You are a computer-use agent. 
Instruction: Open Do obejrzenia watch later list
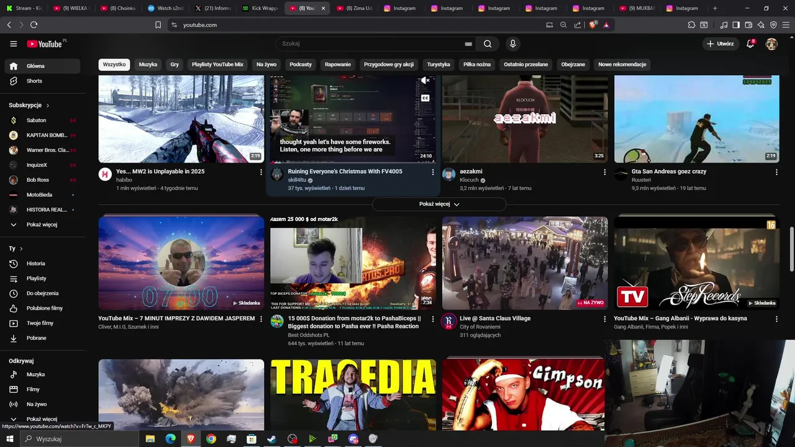[42, 294]
